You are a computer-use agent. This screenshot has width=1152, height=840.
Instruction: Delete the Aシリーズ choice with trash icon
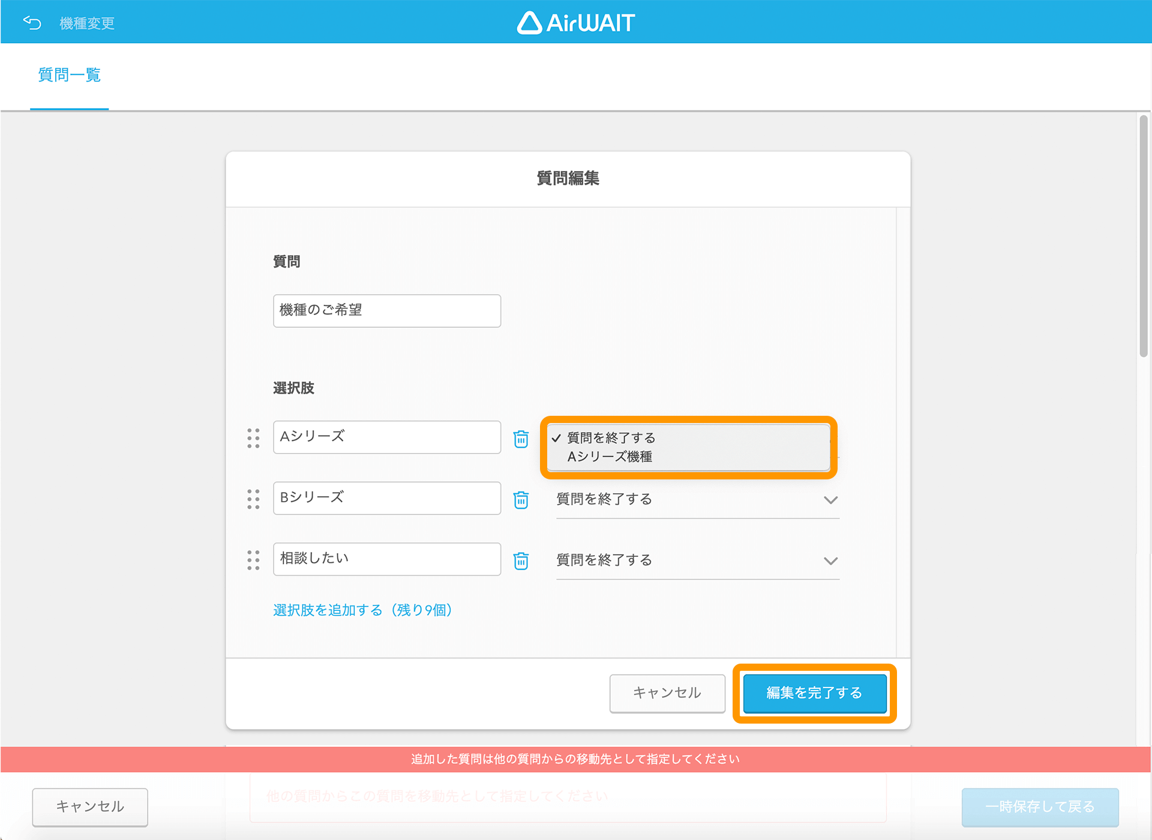(x=521, y=439)
